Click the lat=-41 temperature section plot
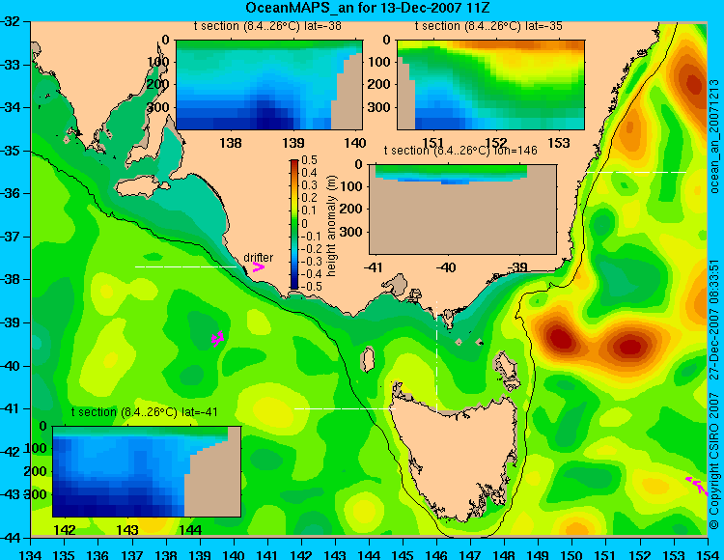This screenshot has width=724, height=560. 147,471
